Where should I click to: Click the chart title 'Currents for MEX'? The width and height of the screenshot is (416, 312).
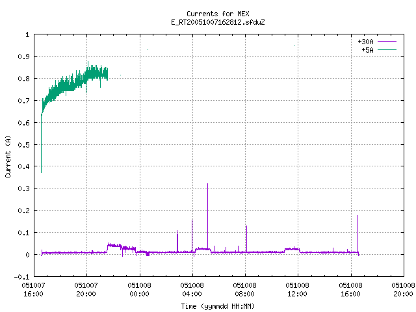pyautogui.click(x=218, y=14)
